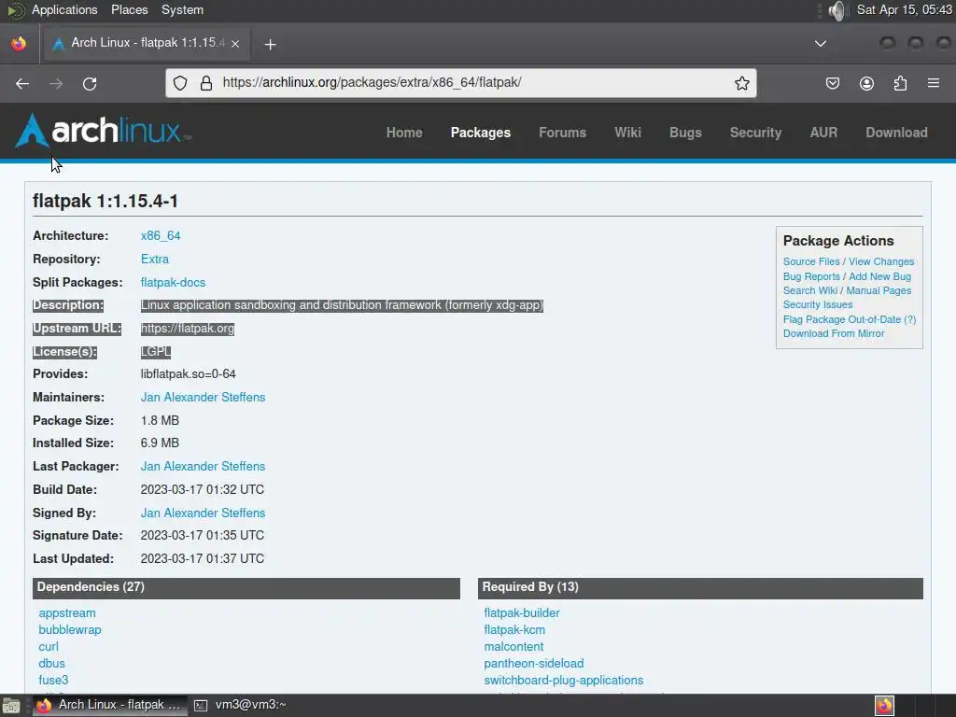Open the Applications menu
Image resolution: width=956 pixels, height=717 pixels.
coord(64,9)
